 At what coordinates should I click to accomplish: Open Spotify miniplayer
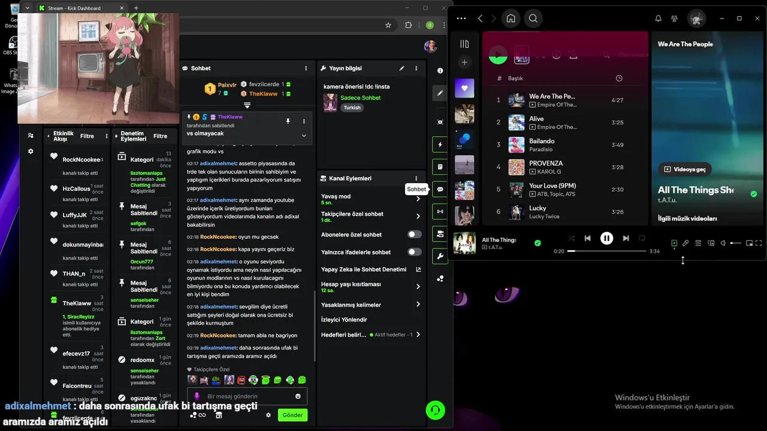(x=750, y=243)
